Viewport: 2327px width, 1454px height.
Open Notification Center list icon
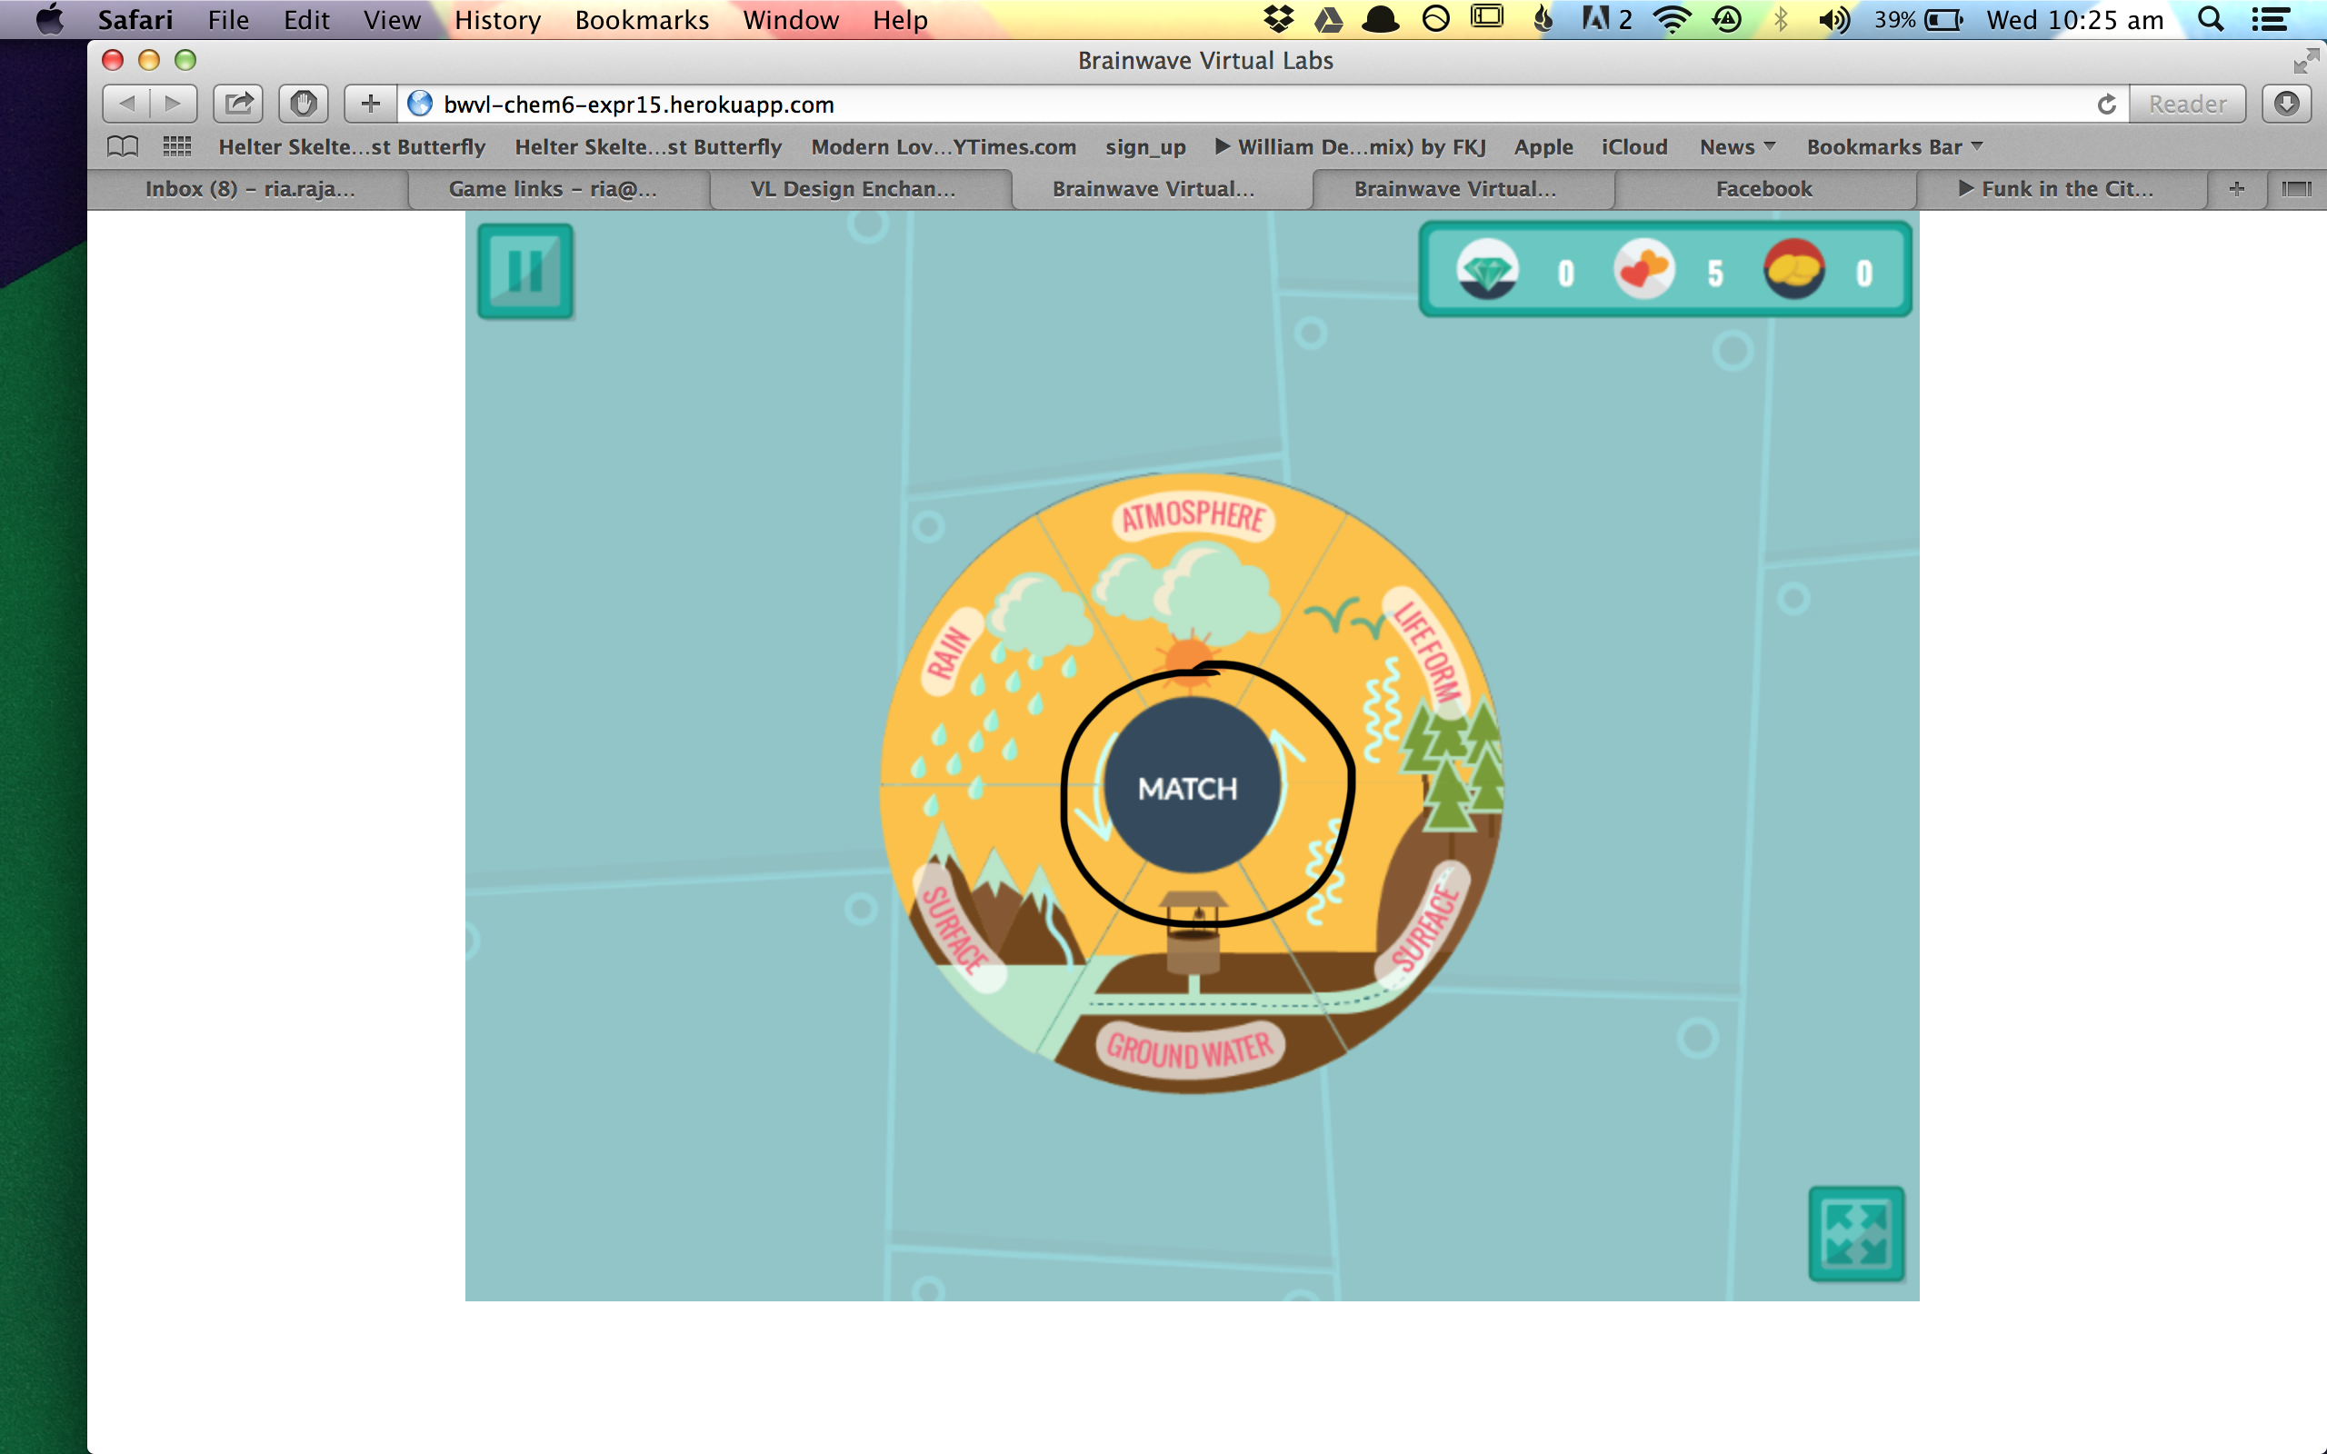click(x=2271, y=19)
